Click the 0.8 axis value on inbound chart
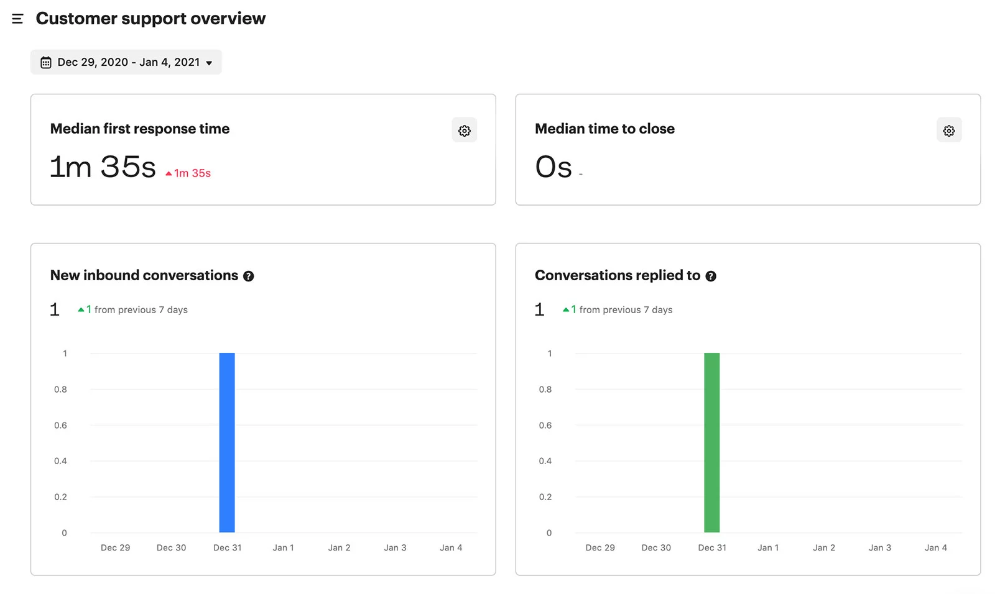 click(60, 390)
